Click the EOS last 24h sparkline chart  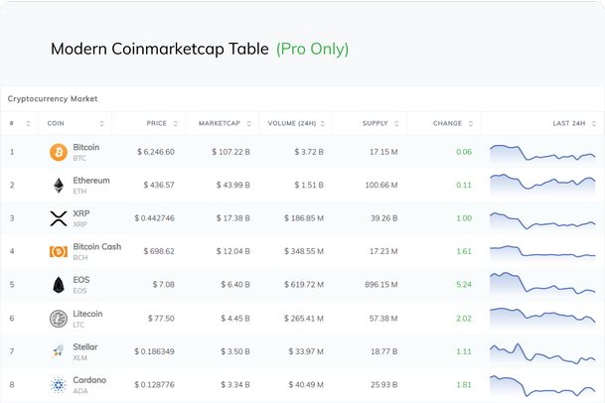(541, 285)
